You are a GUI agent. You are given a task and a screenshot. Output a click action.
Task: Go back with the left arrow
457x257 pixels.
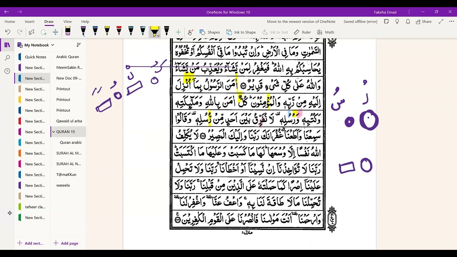click(x=6, y=12)
